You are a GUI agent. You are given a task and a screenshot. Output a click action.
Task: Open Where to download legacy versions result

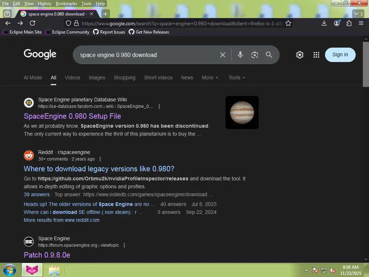point(99,169)
